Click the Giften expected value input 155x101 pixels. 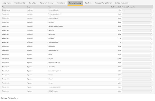pos(137,79)
